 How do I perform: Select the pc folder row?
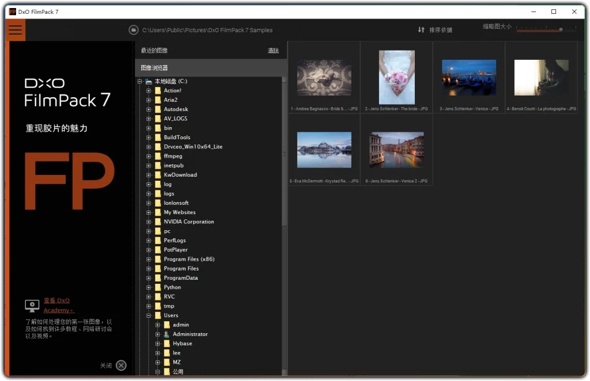pos(167,231)
